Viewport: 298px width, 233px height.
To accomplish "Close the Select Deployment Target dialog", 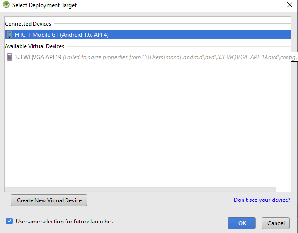I will click(x=289, y=5).
